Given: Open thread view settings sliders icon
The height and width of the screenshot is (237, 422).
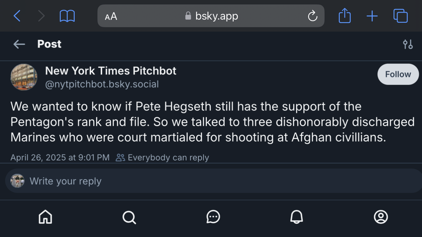Looking at the screenshot, I should click(x=408, y=44).
